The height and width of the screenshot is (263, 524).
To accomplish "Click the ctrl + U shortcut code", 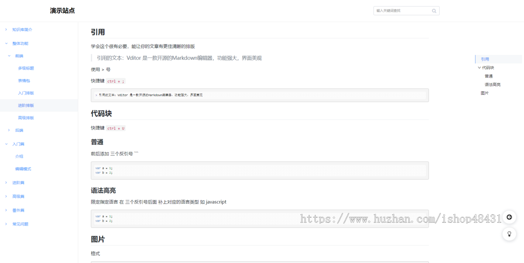I will point(116,128).
